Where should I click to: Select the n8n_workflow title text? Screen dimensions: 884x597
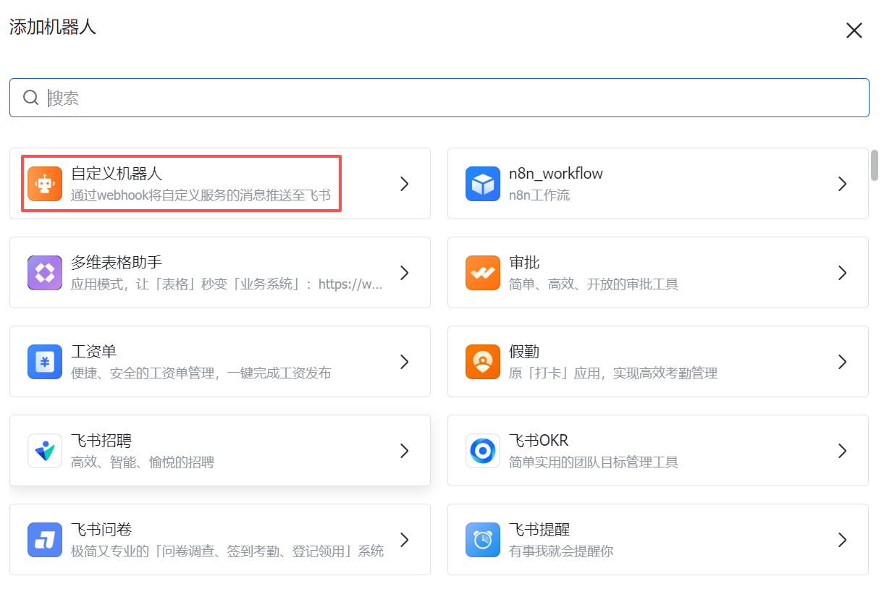pos(556,174)
